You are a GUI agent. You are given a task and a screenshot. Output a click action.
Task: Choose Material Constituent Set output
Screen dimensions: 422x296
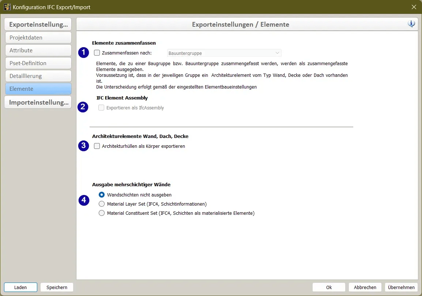[x=101, y=213]
